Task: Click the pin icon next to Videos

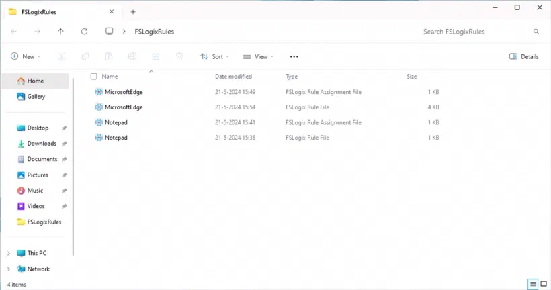Action: pos(65,206)
